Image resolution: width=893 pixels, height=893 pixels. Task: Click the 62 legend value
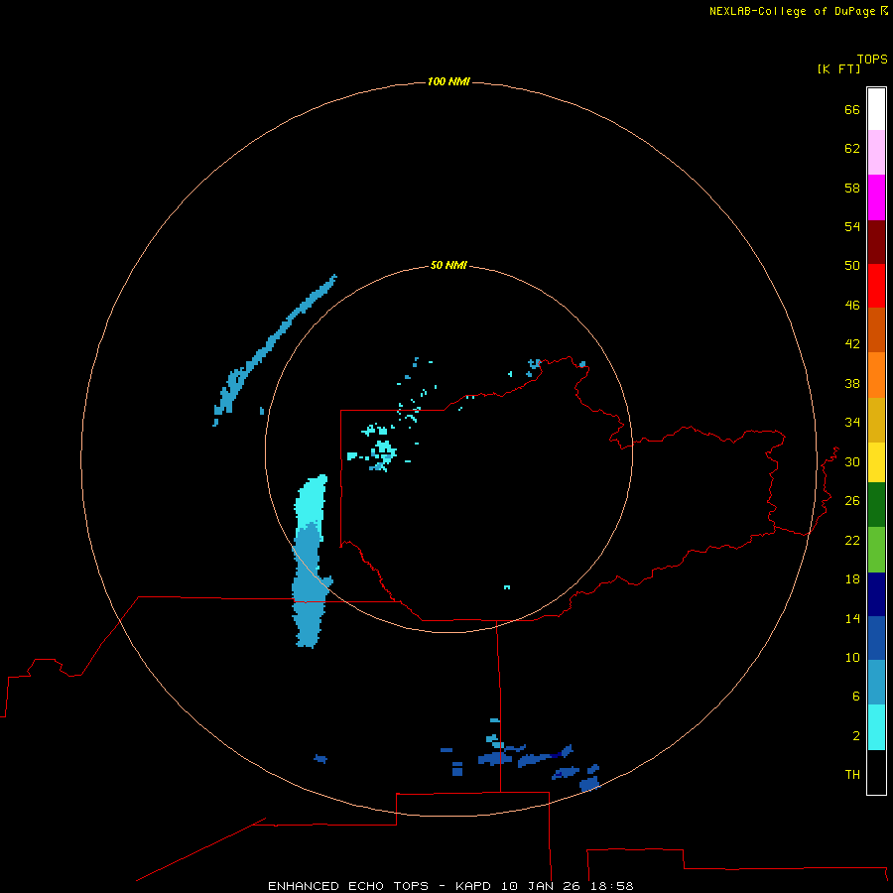tap(852, 149)
